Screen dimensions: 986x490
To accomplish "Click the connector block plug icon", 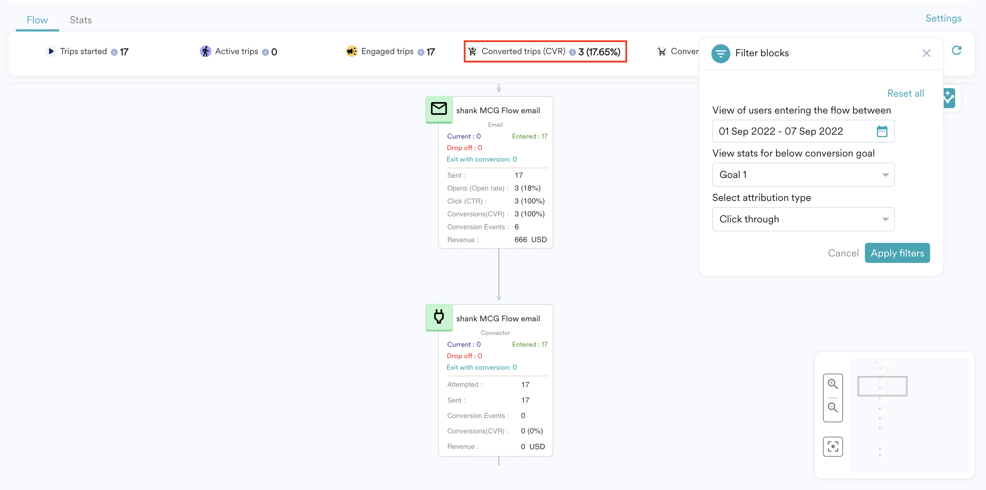I will (439, 317).
